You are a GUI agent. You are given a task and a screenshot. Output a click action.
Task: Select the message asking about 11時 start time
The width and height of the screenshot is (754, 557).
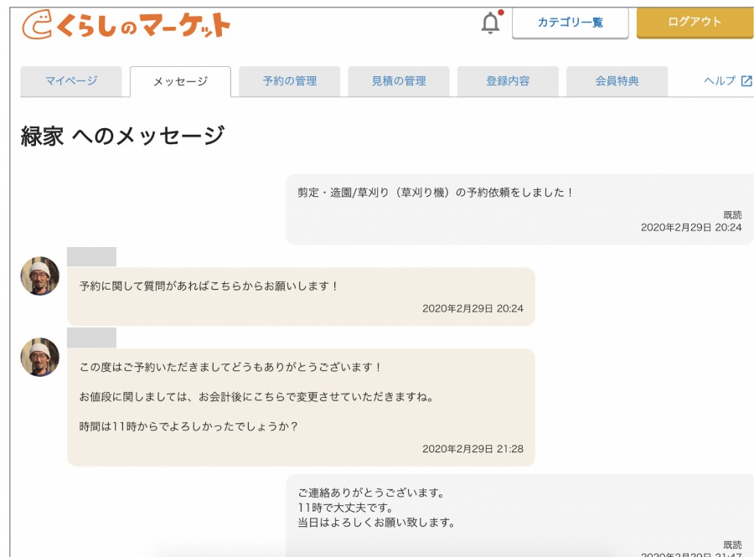[301, 407]
